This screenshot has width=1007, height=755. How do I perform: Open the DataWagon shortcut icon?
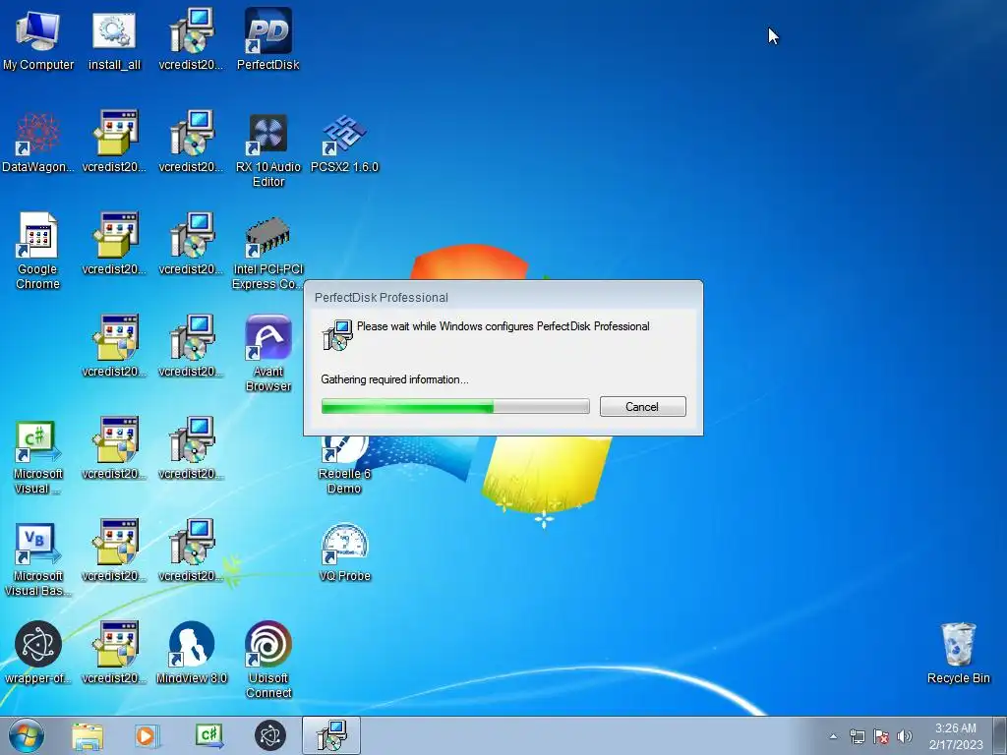[38, 142]
